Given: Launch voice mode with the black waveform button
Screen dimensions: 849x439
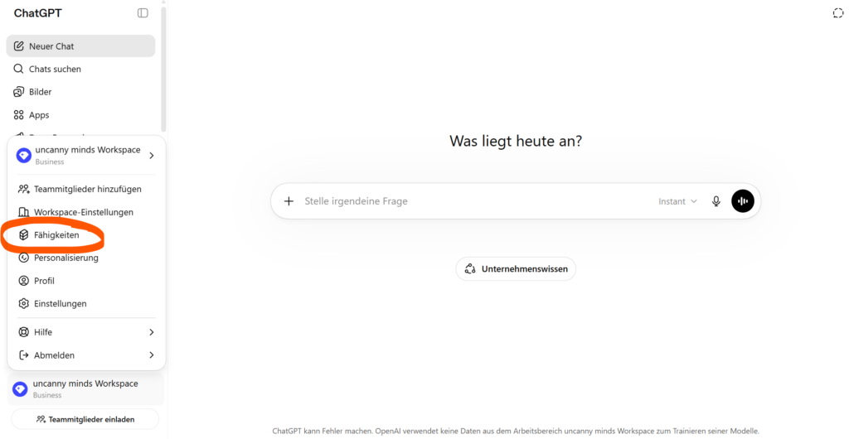Looking at the screenshot, I should pos(743,201).
